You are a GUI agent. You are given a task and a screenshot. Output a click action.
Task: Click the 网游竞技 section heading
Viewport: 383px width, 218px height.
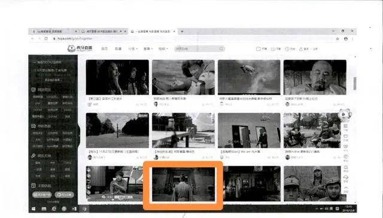(x=44, y=90)
